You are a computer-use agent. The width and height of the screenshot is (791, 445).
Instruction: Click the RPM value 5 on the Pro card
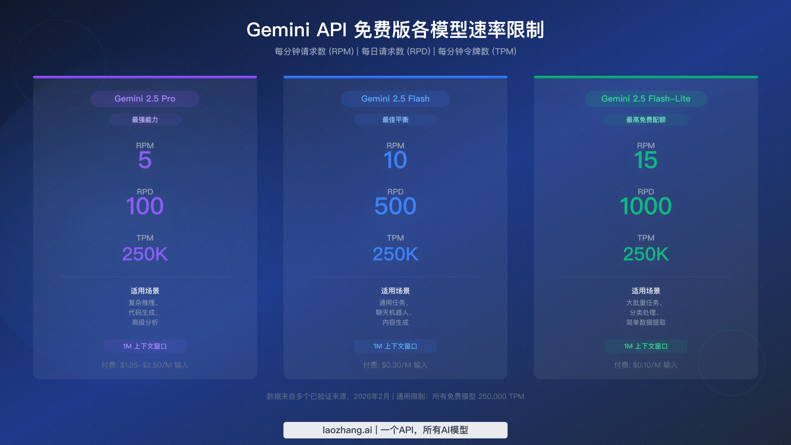145,161
